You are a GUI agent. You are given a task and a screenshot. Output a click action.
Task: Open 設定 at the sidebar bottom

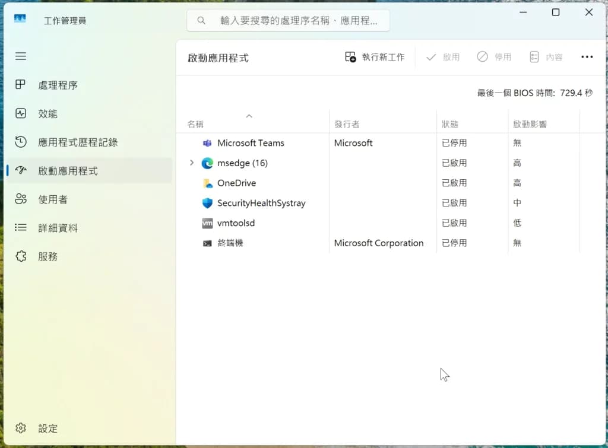point(89,428)
